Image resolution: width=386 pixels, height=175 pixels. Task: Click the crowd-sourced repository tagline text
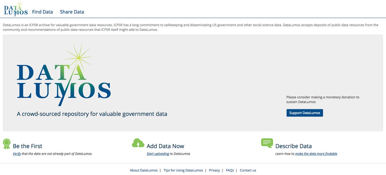92,114
